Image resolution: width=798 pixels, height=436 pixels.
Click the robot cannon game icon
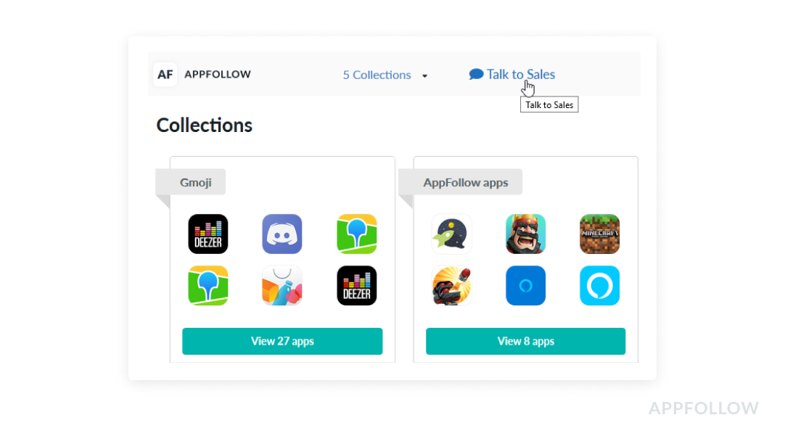pyautogui.click(x=451, y=285)
